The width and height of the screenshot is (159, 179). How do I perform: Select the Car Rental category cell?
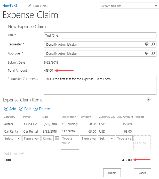pyautogui.click(x=11, y=131)
